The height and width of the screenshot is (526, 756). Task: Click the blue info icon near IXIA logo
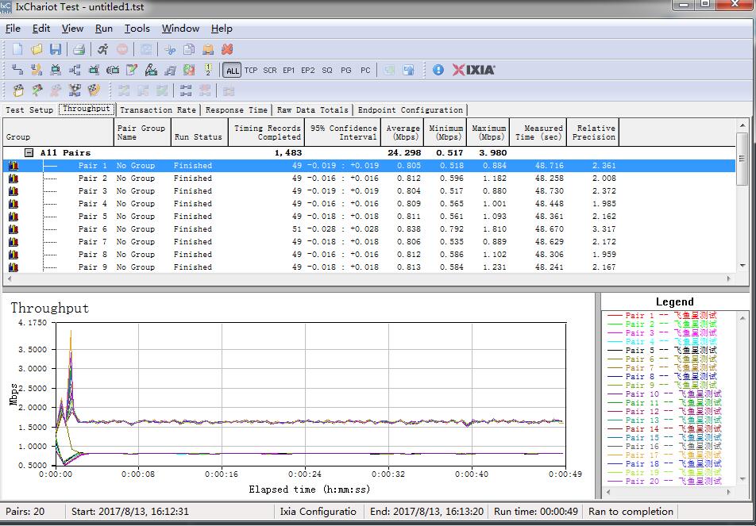click(x=438, y=70)
